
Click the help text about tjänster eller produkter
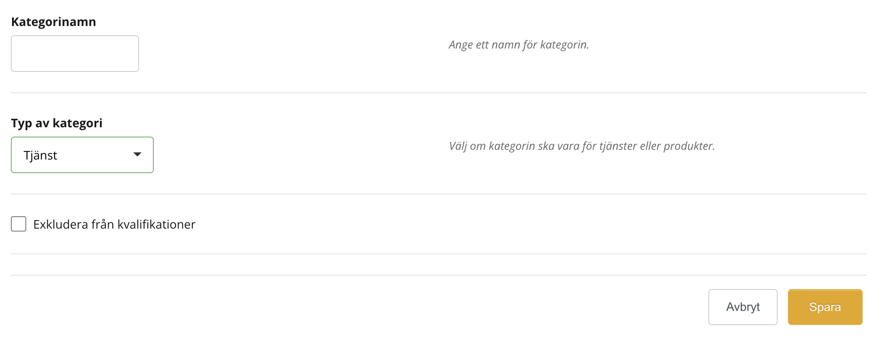(582, 146)
